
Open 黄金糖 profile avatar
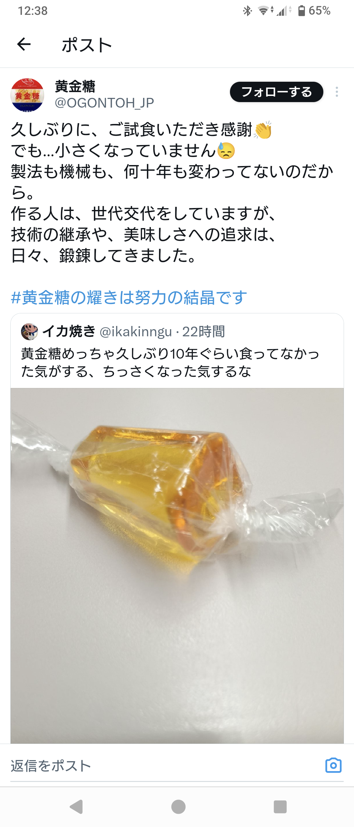click(x=27, y=95)
